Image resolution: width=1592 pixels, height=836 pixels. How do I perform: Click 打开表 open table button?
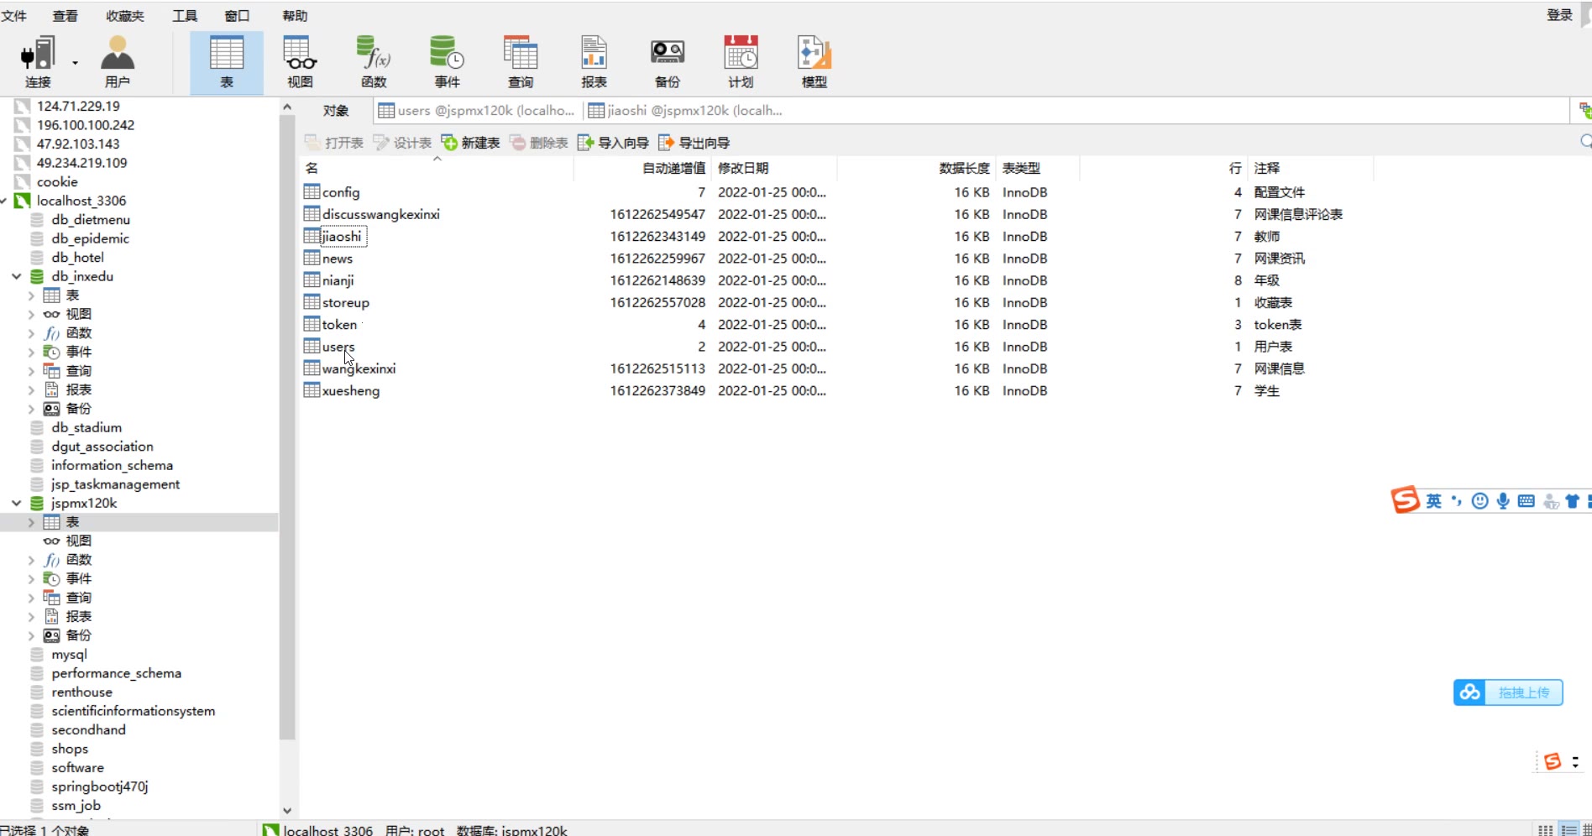334,143
